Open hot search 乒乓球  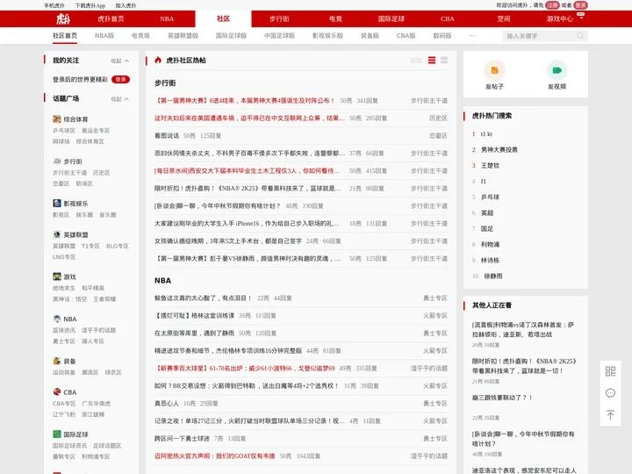point(490,197)
